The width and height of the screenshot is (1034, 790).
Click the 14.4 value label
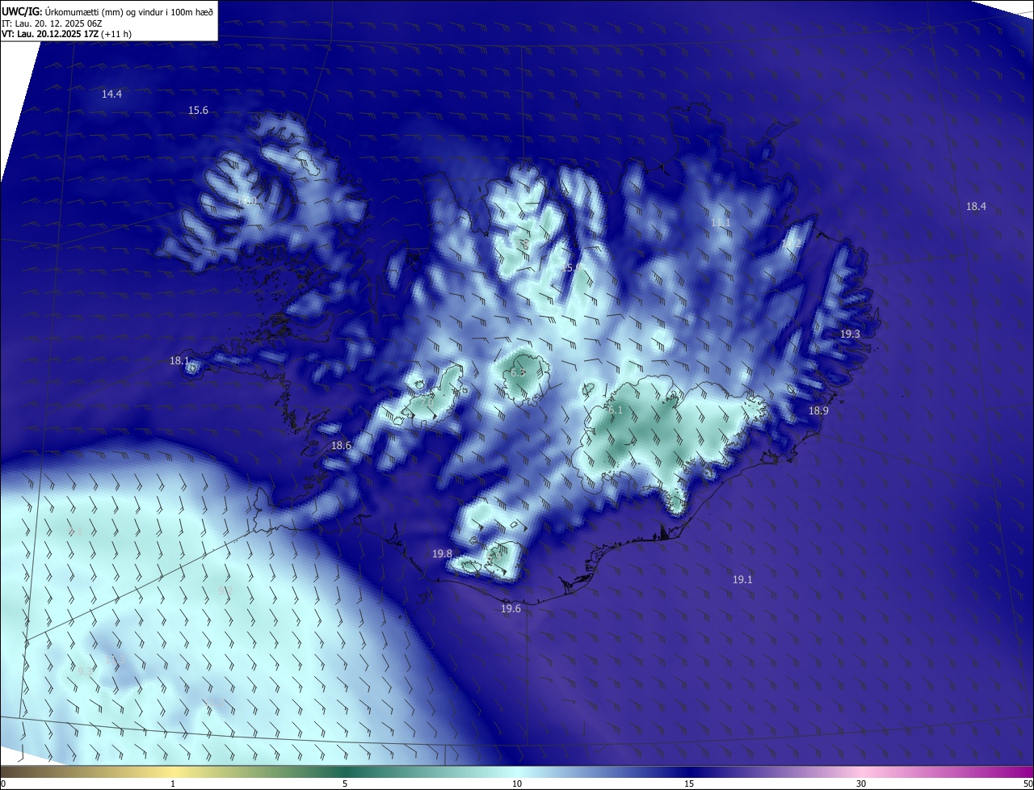(111, 95)
